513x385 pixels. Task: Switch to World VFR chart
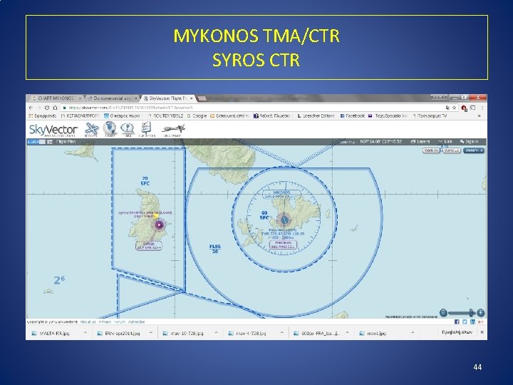(474, 150)
